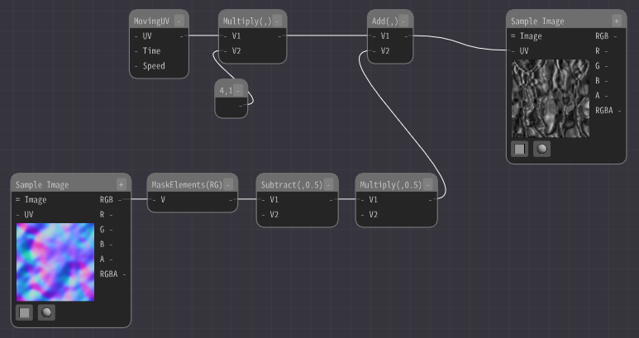
Task: Click the Image input socket on the normal map Sample Image node
Action: coord(18,200)
